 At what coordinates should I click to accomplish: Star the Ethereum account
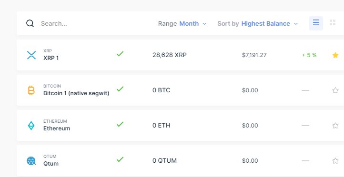(x=335, y=126)
